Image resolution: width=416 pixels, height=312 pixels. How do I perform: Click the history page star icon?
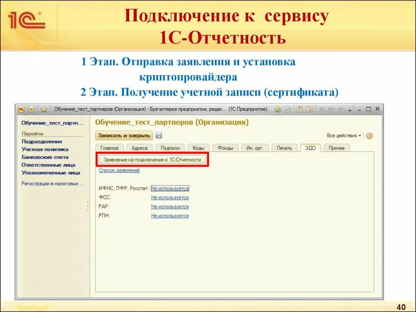coord(288,109)
